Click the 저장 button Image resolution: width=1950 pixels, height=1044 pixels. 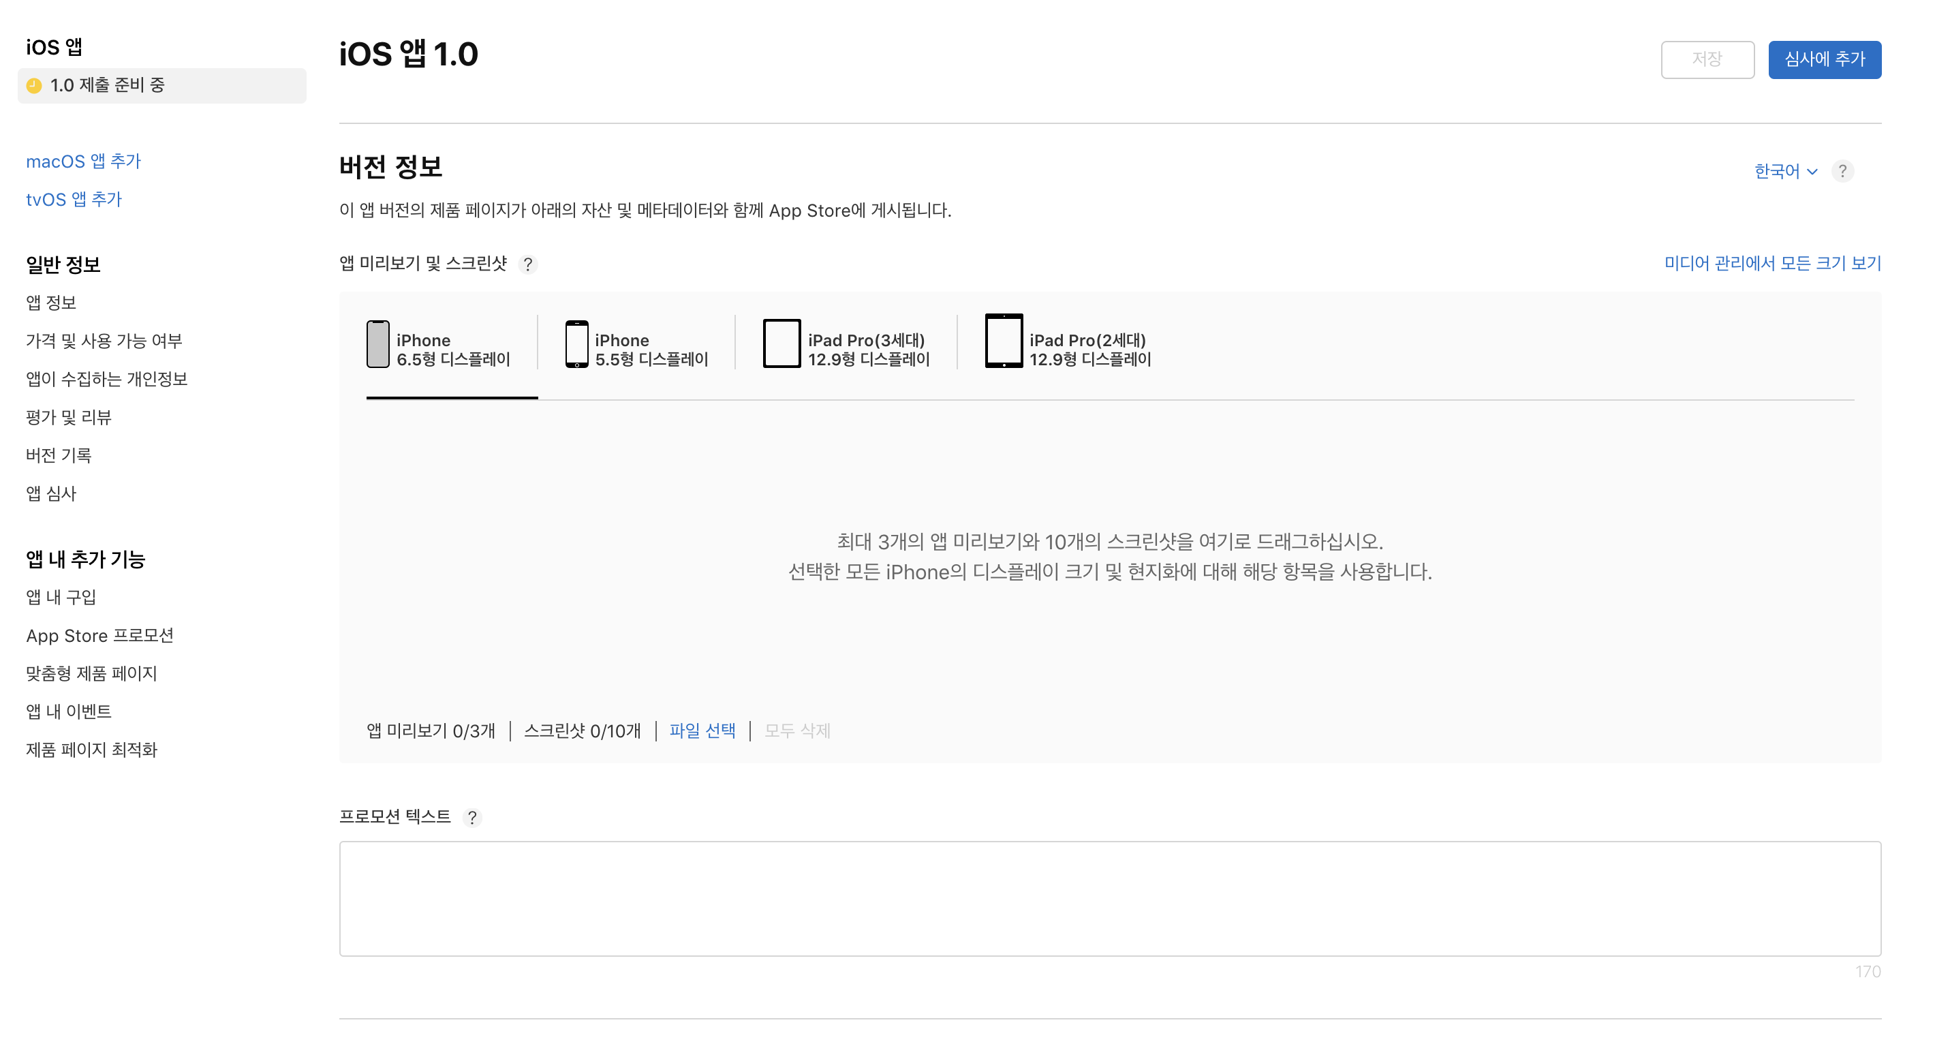tap(1706, 59)
